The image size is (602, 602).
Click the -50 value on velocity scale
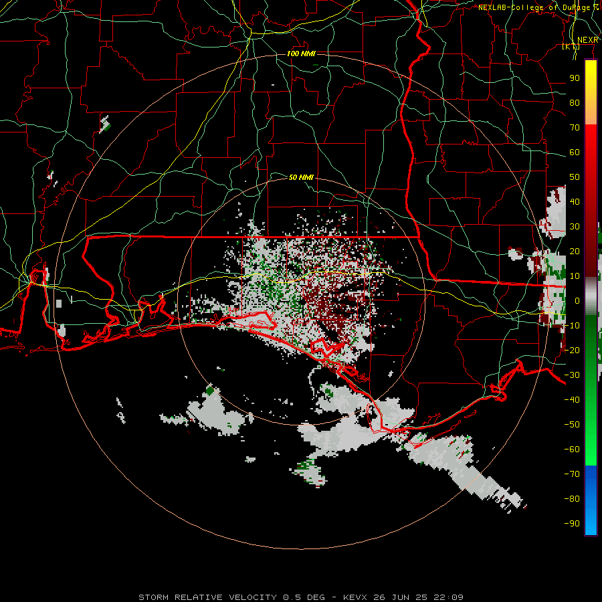572,425
